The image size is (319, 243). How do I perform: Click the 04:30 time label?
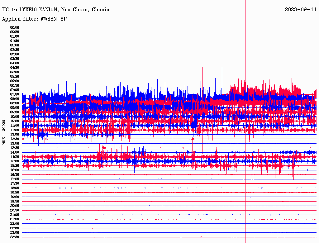tap(15, 68)
